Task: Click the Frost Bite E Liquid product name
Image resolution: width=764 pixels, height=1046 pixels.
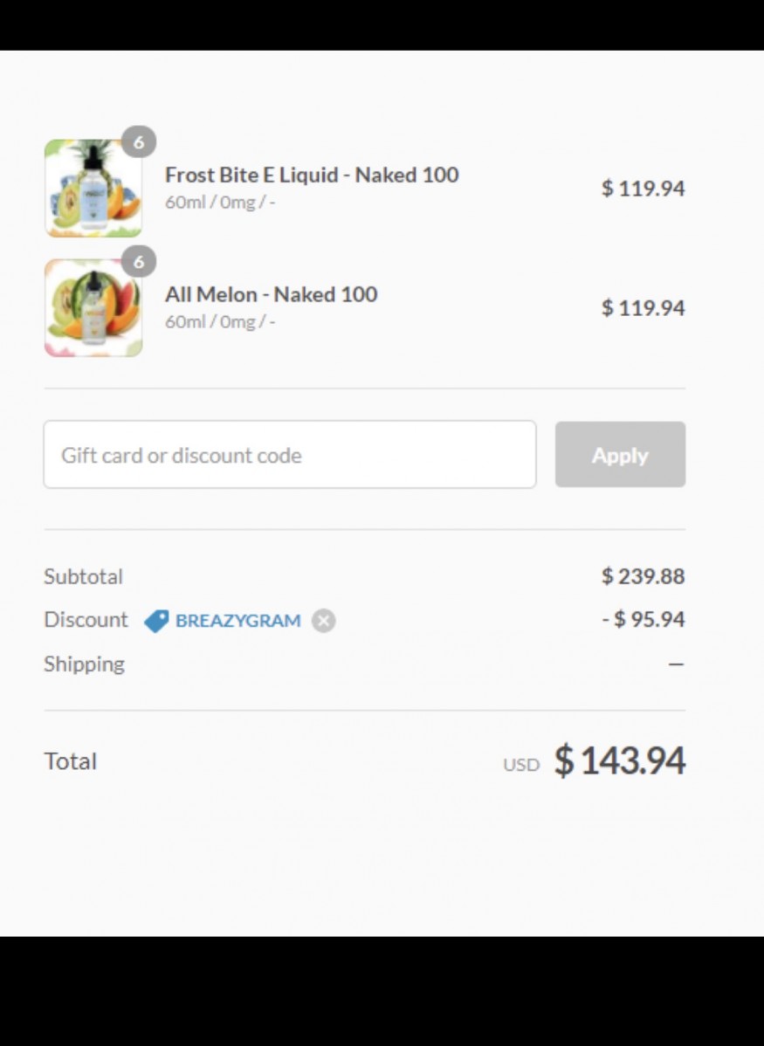Action: coord(312,175)
